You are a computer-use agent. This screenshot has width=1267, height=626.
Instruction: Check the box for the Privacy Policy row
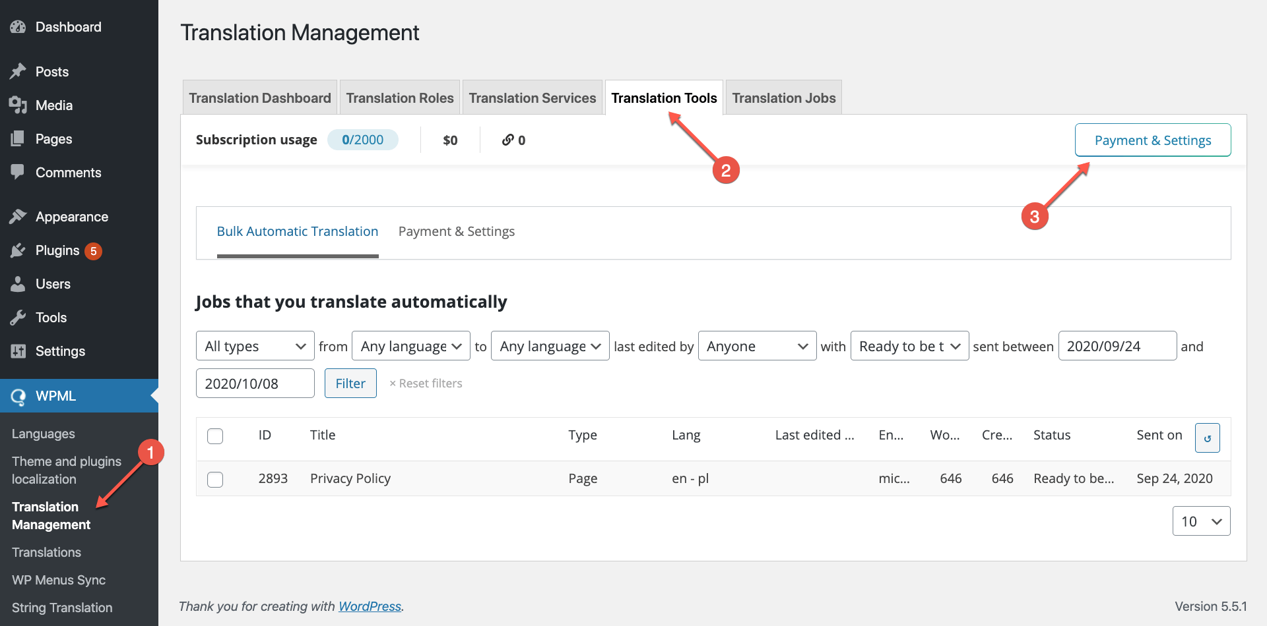(215, 479)
